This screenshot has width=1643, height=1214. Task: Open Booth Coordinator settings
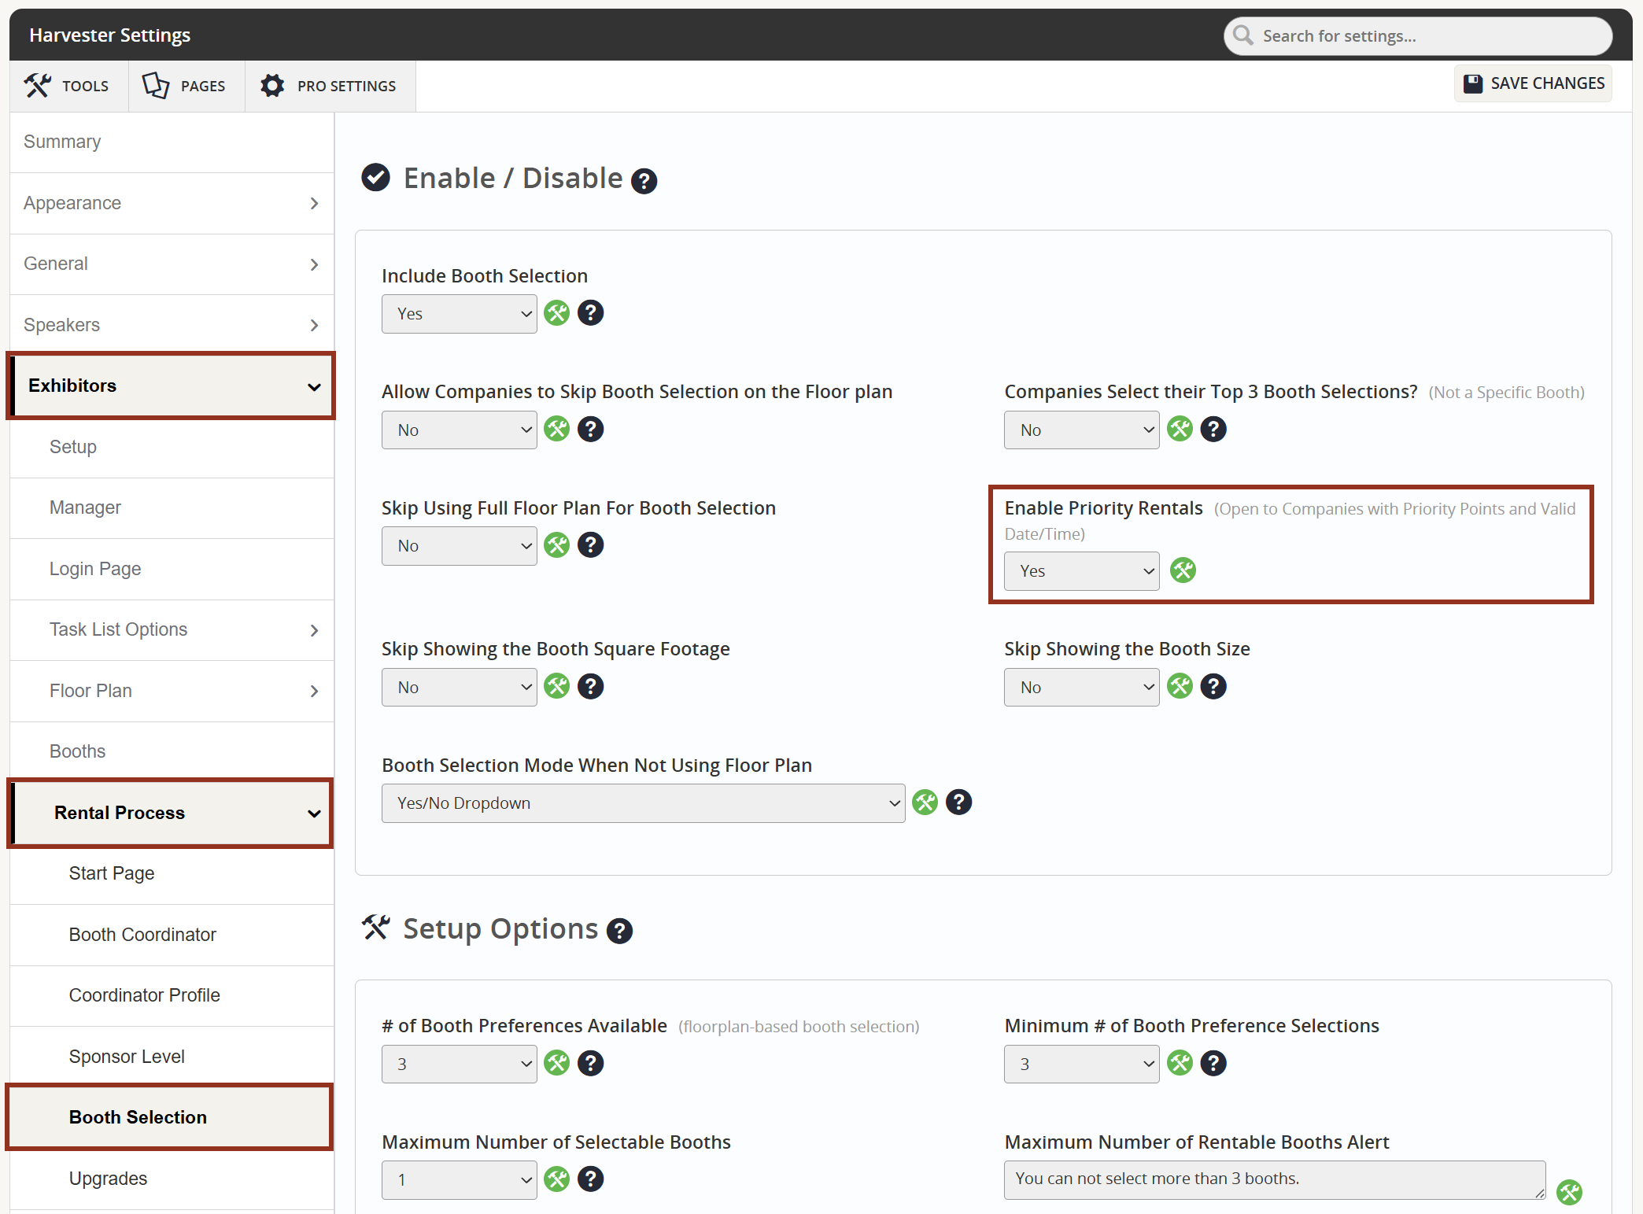click(x=172, y=935)
